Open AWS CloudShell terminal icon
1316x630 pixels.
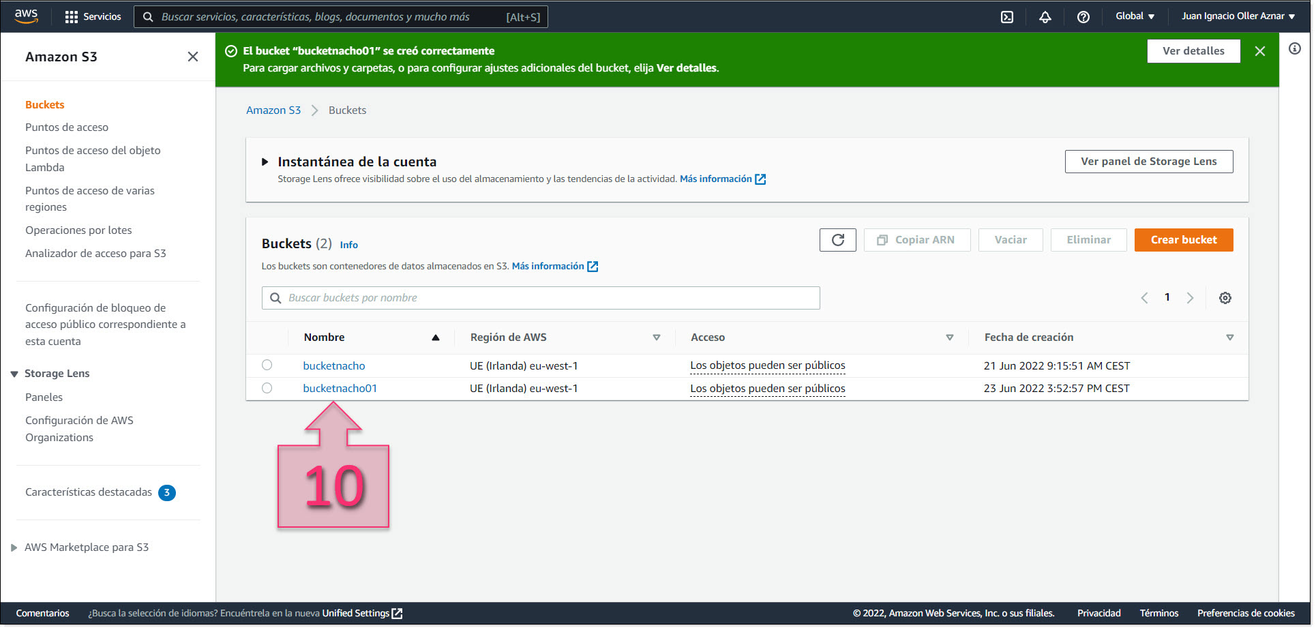click(1007, 17)
